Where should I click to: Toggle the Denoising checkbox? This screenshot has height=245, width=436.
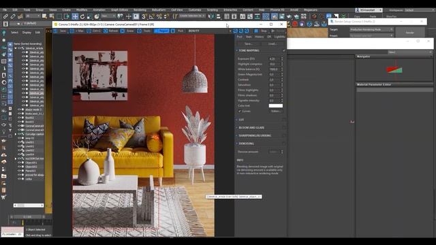284,144
